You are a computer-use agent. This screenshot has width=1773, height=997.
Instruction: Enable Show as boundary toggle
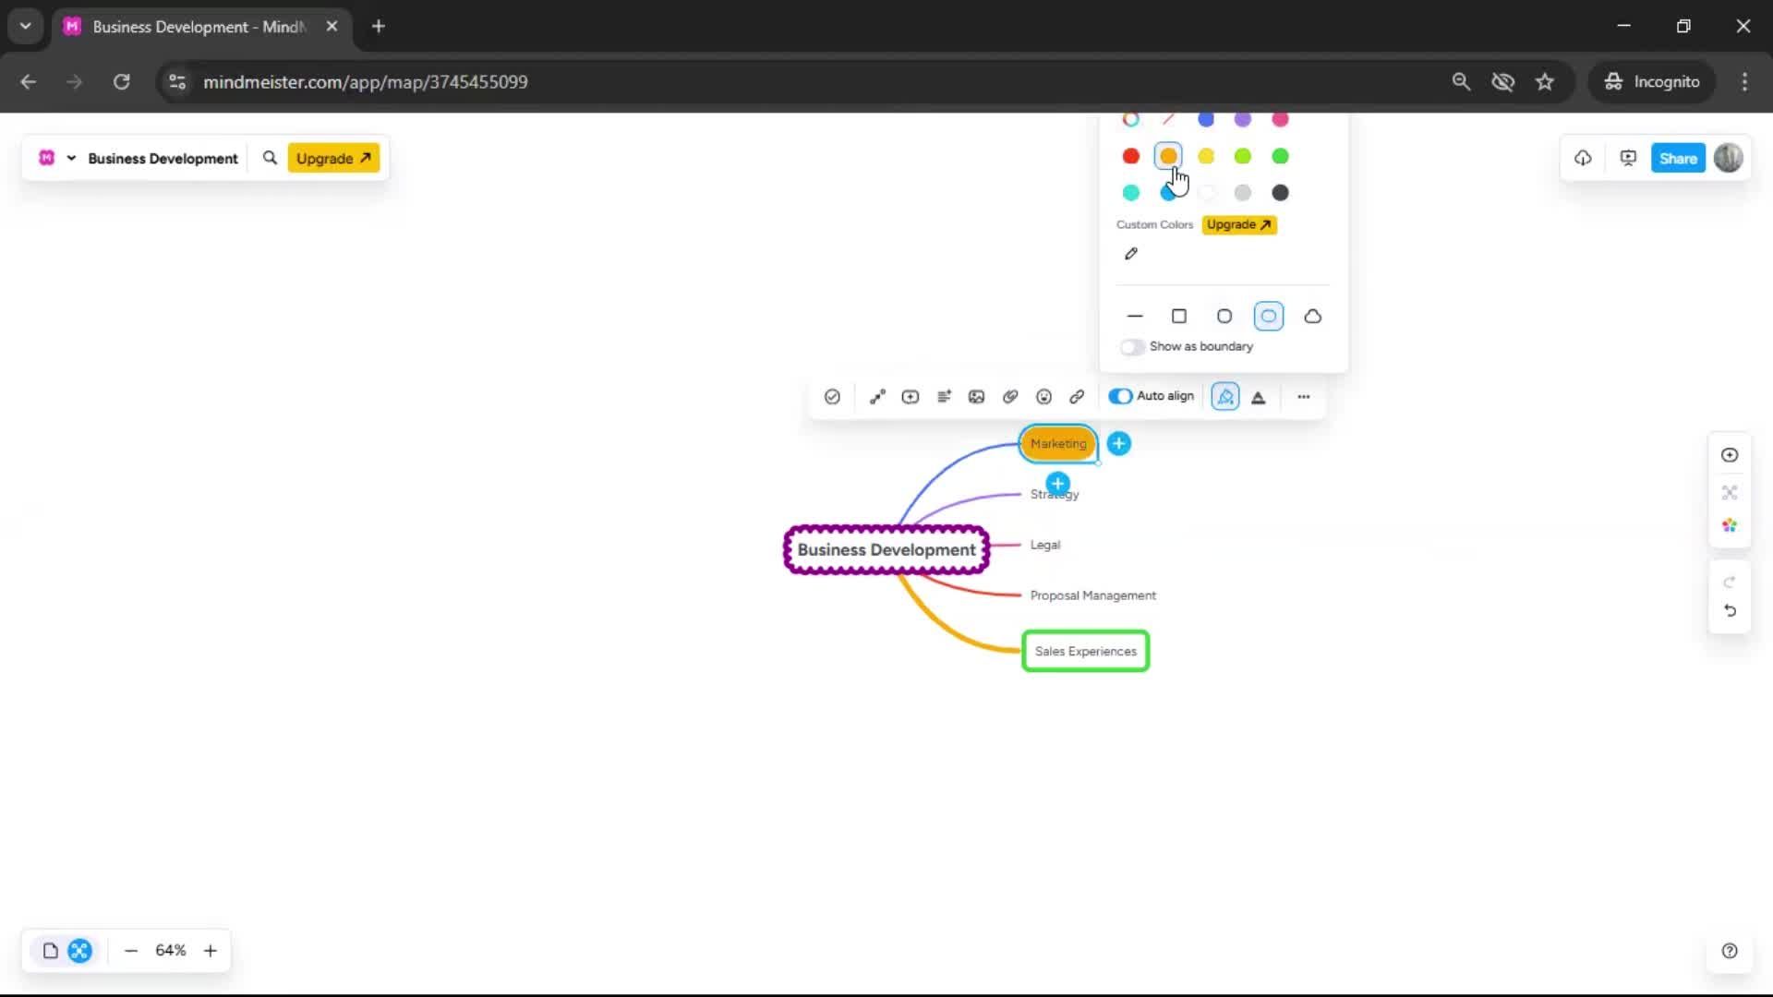[1132, 347]
